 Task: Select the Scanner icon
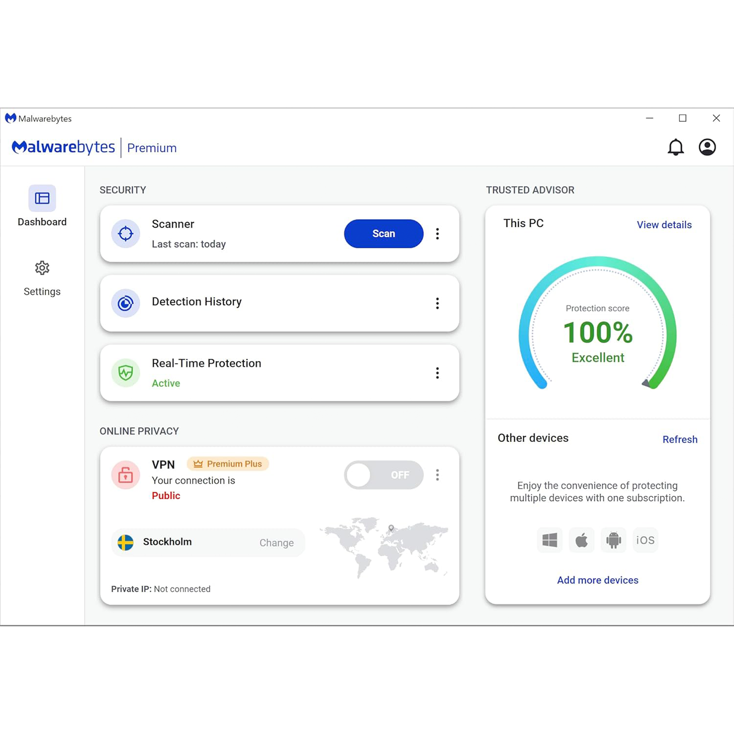(x=126, y=234)
